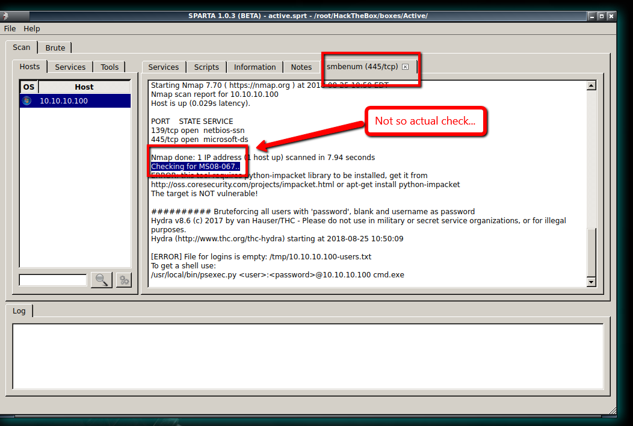
Task: Select host 10.10.10.100 in the list
Action: pyautogui.click(x=64, y=101)
